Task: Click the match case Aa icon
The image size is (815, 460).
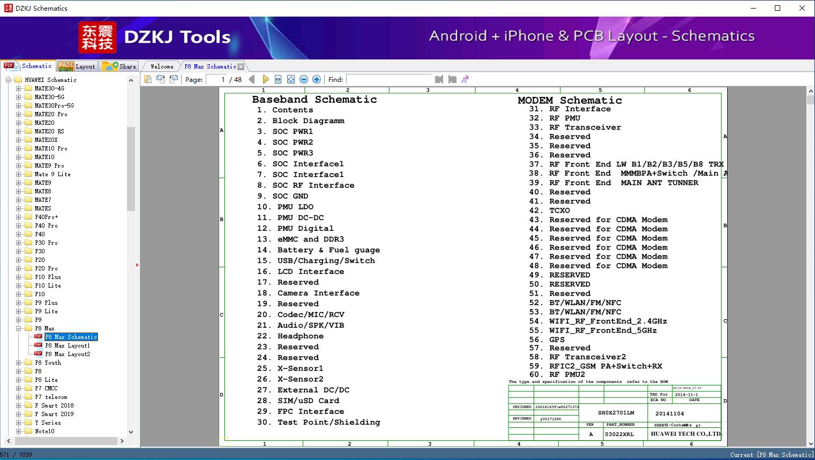Action: [465, 79]
